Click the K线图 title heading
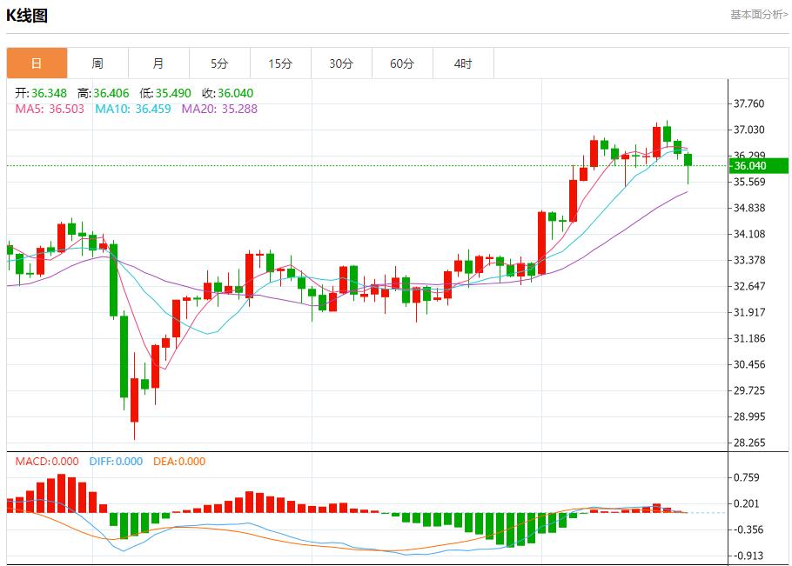Screen dimensions: 792x566 pyautogui.click(x=27, y=16)
